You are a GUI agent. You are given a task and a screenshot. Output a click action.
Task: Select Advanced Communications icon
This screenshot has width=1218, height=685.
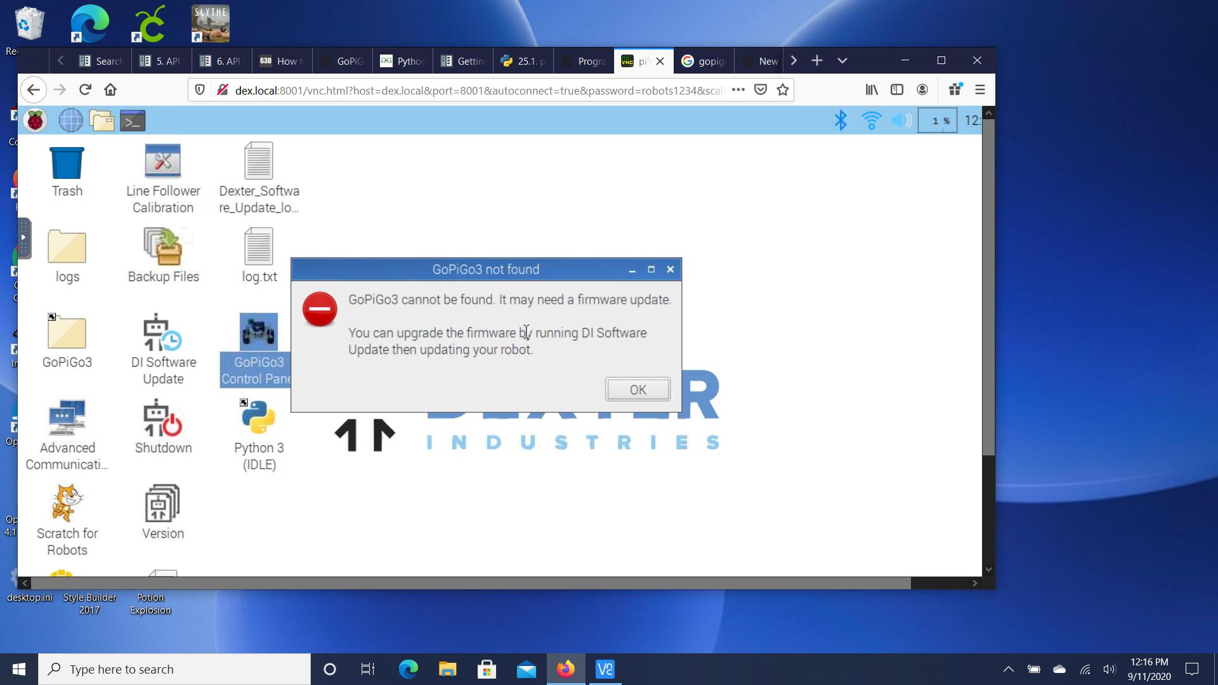pyautogui.click(x=67, y=436)
